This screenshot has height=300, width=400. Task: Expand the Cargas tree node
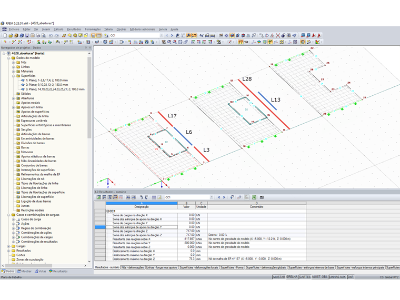pyautogui.click(x=8, y=246)
